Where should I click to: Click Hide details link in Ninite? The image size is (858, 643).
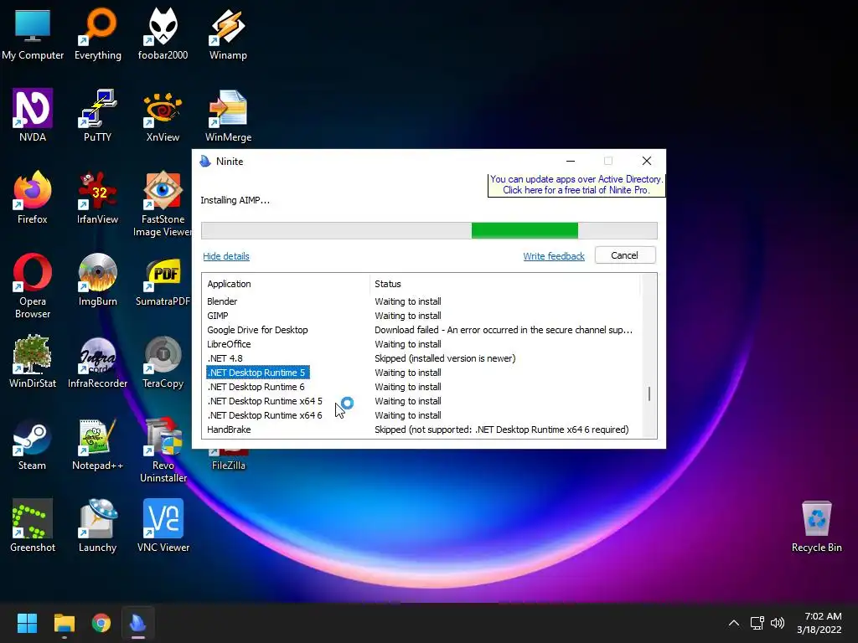click(226, 256)
